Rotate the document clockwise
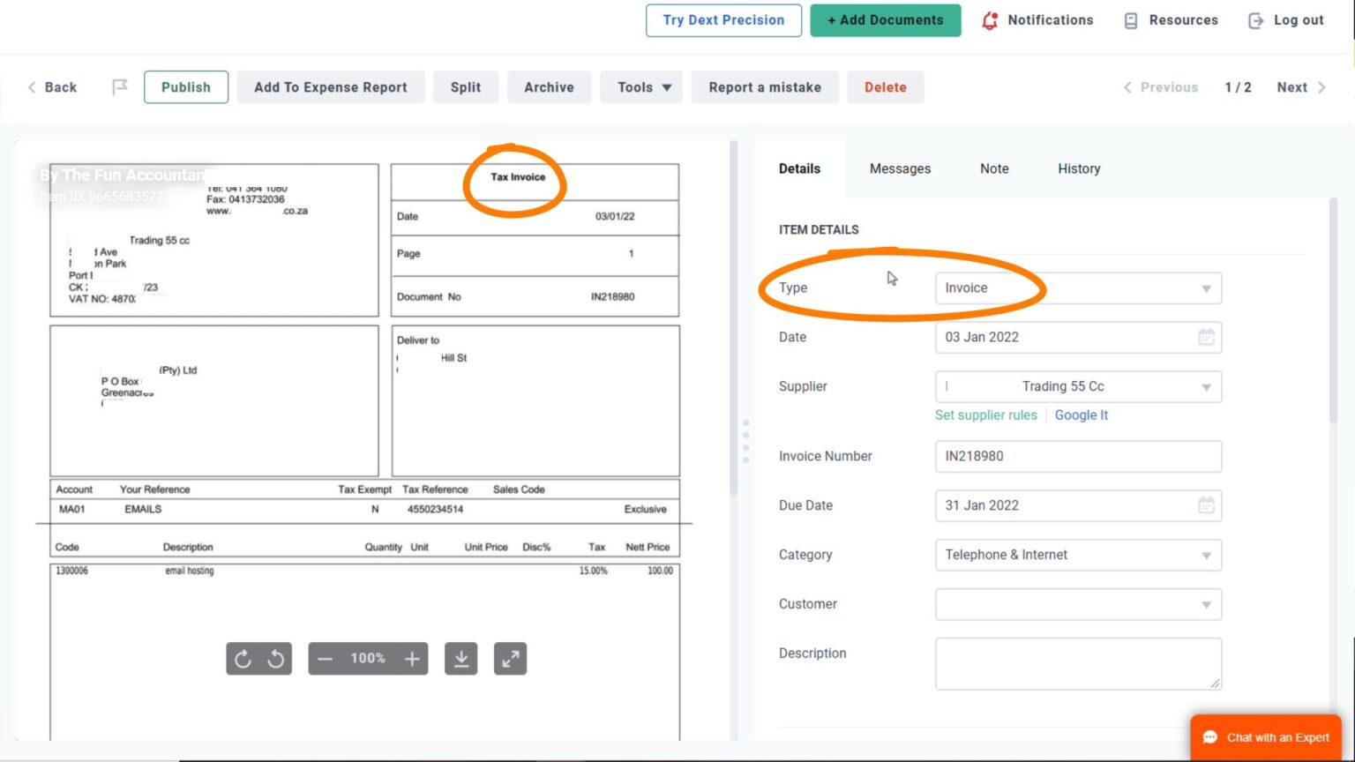The height and width of the screenshot is (762, 1355). point(243,658)
